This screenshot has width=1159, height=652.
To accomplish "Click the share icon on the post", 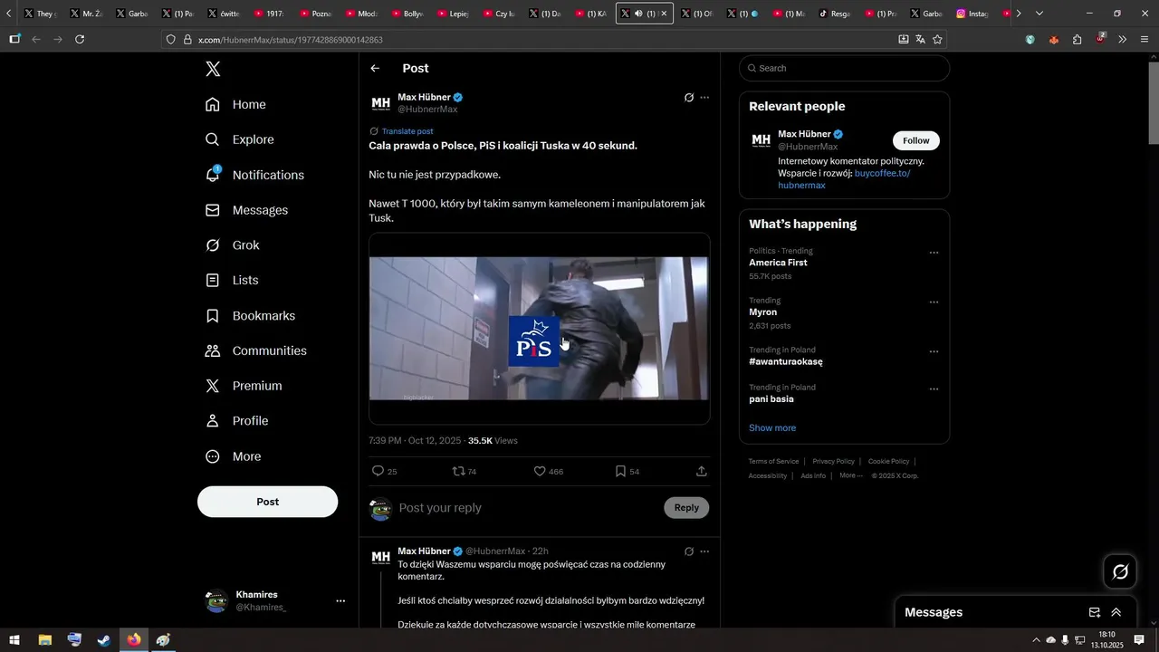I will 702,471.
